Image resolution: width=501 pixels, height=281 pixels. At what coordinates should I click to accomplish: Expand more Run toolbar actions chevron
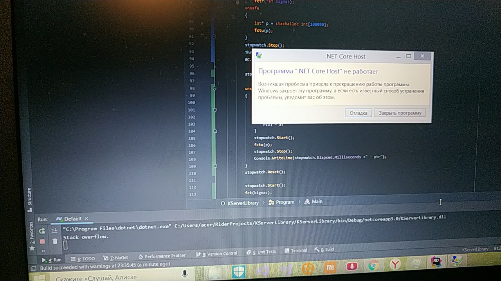43,251
